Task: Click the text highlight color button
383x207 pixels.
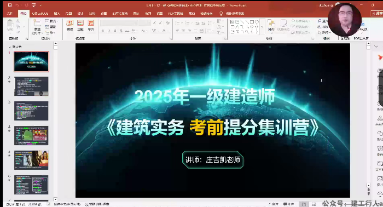Action: (x=154, y=31)
